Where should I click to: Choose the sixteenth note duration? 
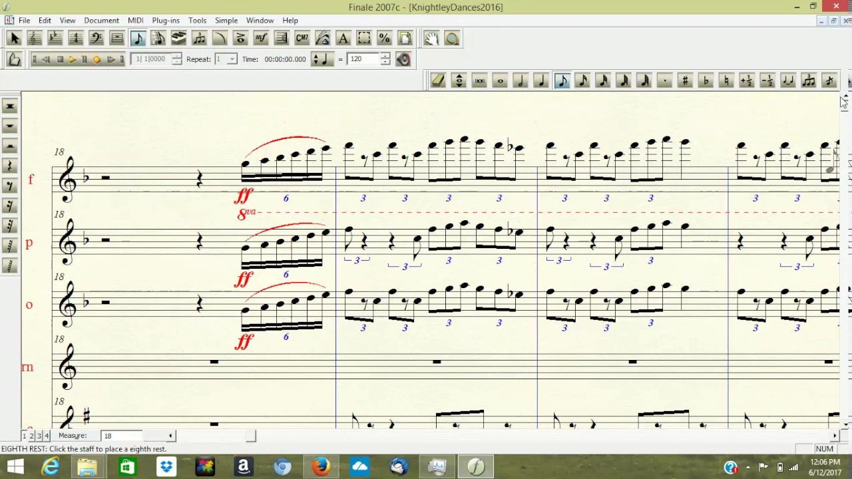pos(582,80)
